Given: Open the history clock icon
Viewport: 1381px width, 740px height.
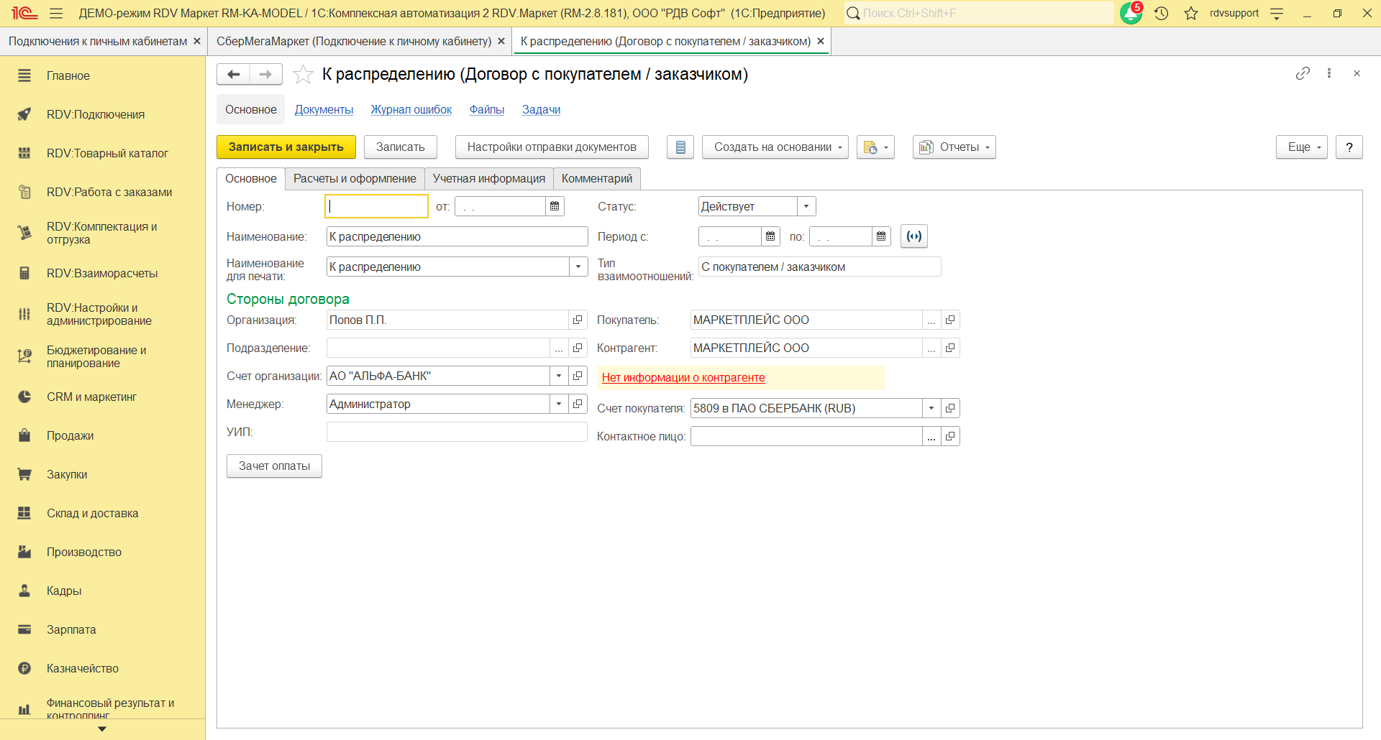Looking at the screenshot, I should [1161, 14].
